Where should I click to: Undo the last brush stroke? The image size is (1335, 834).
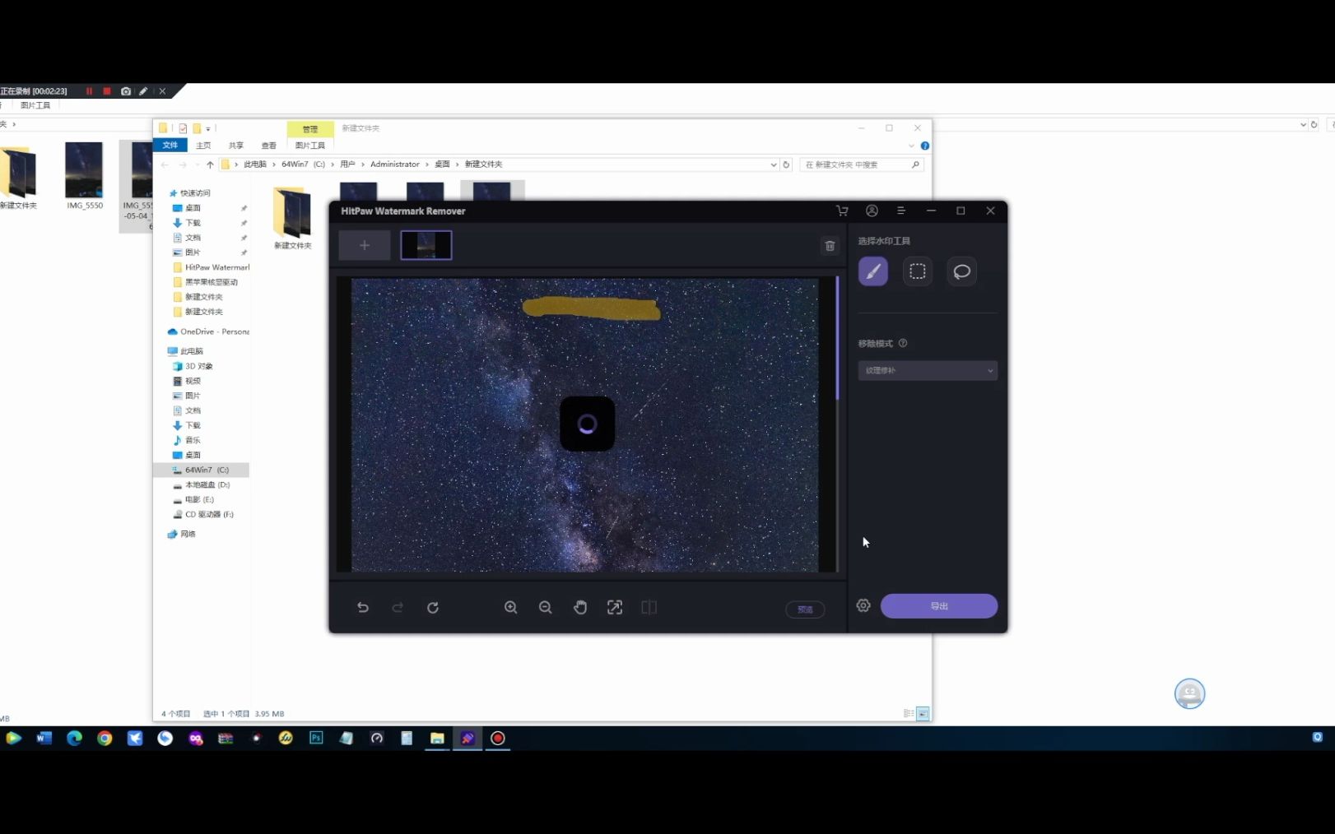pos(363,608)
